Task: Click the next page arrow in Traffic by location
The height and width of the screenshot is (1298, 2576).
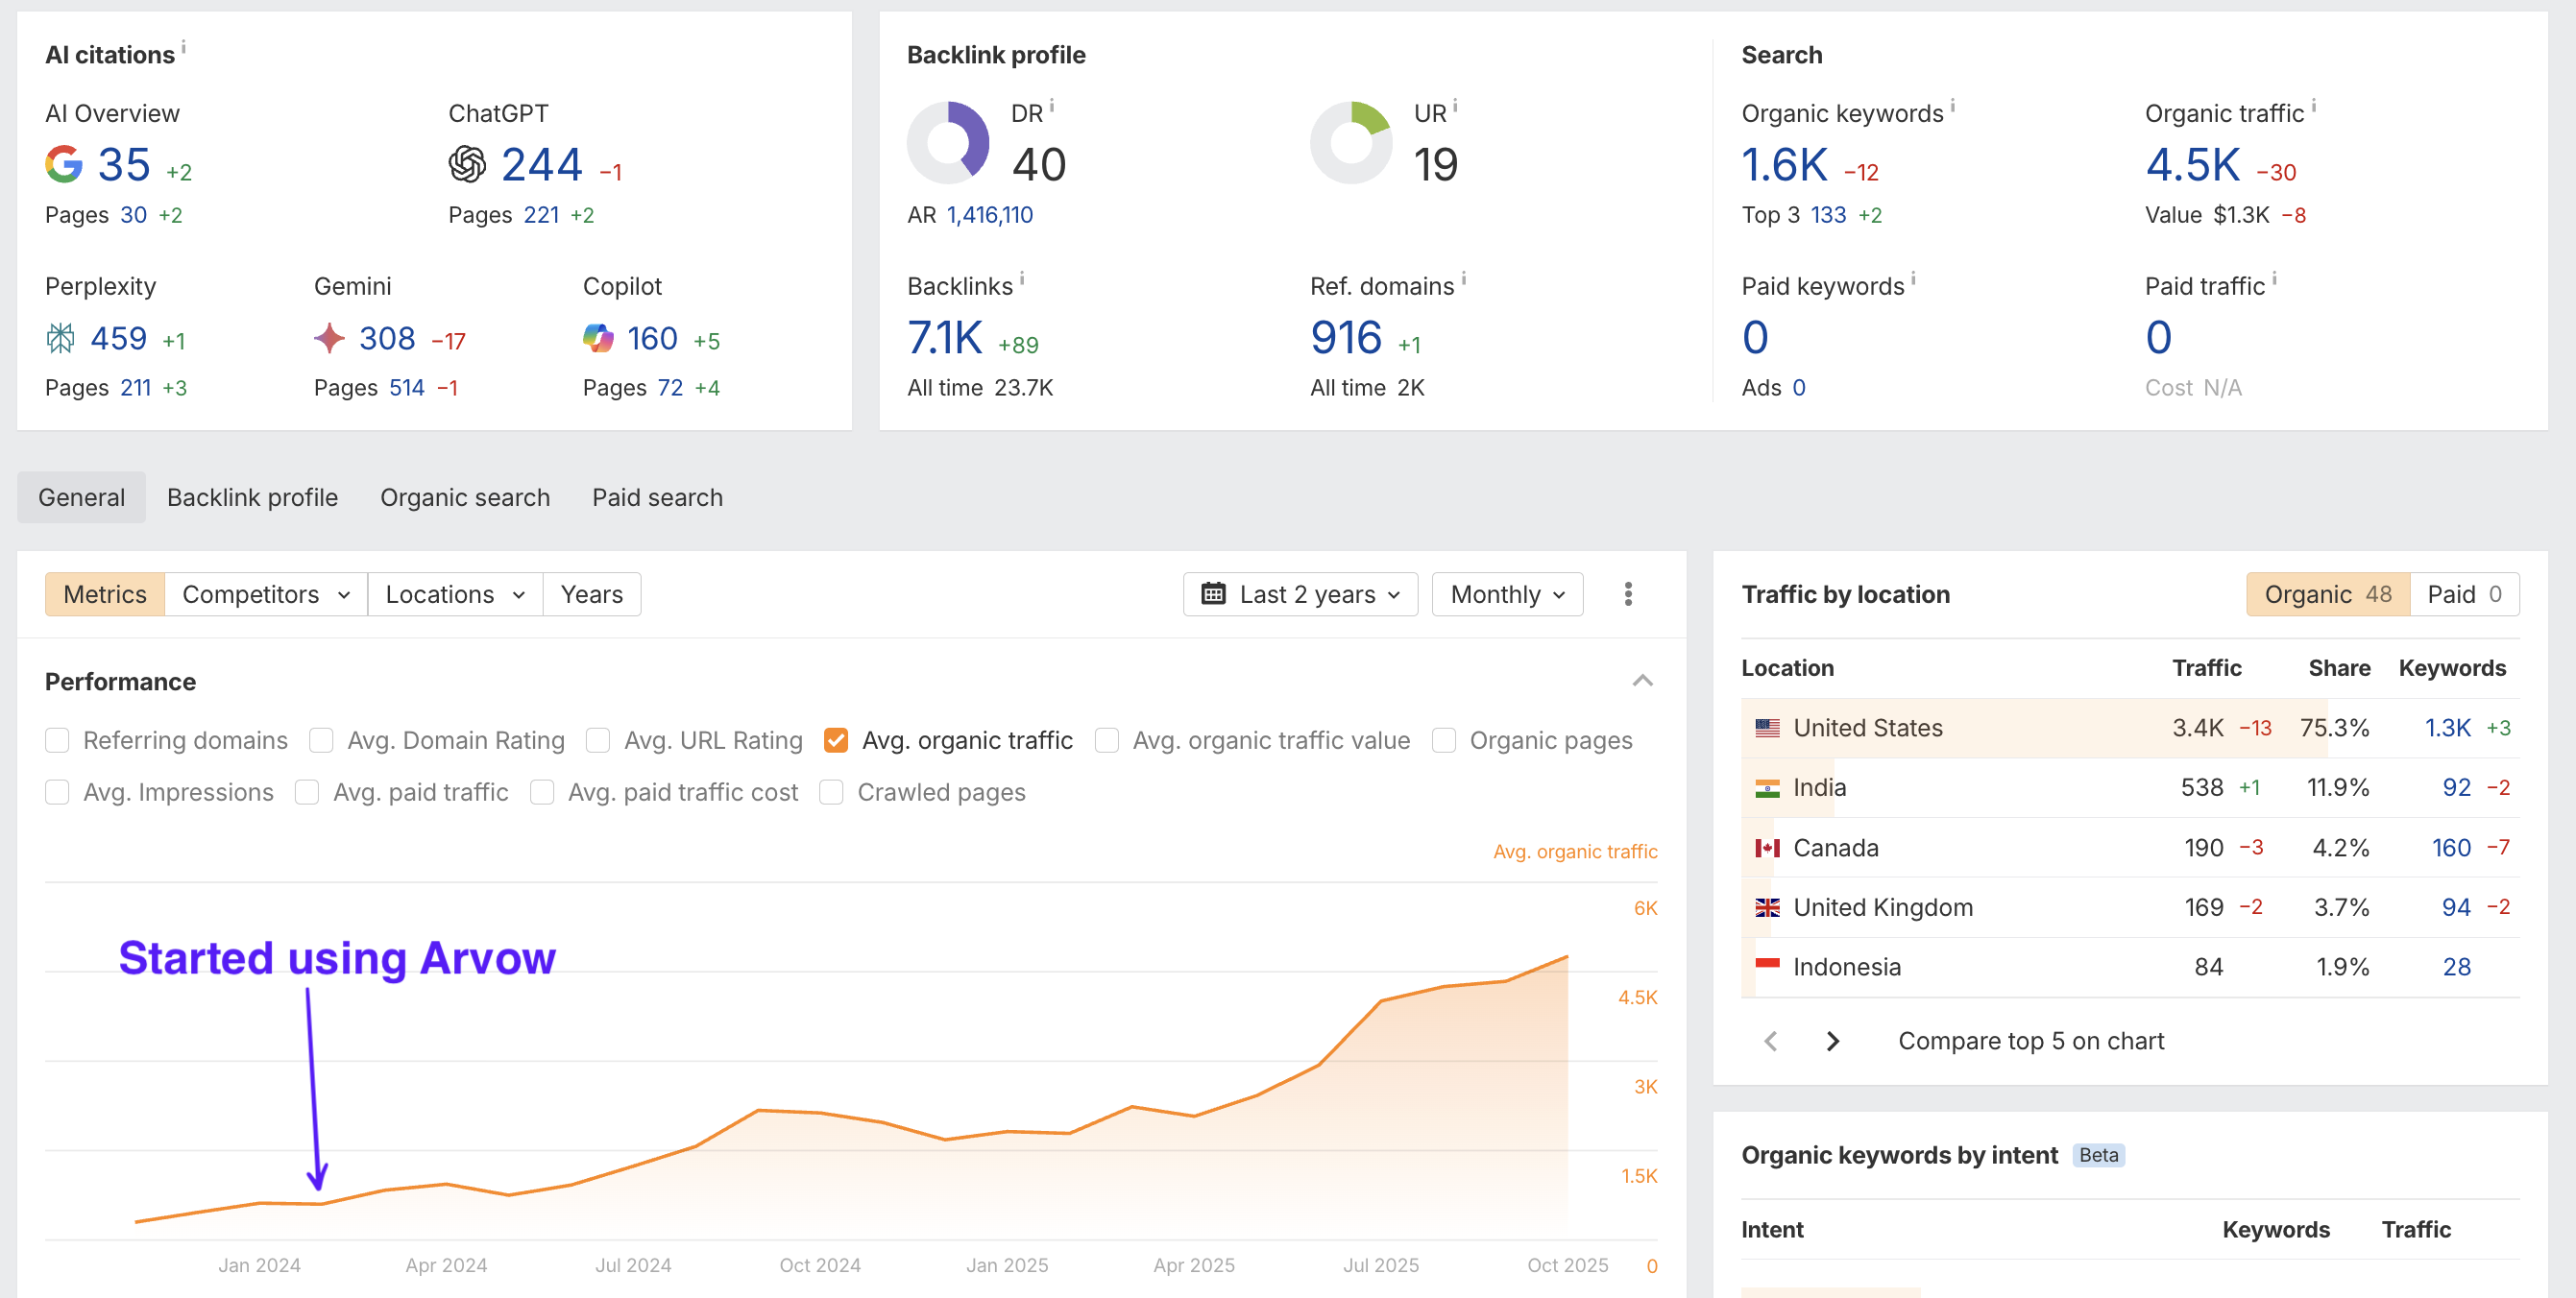Action: pyautogui.click(x=1832, y=1042)
